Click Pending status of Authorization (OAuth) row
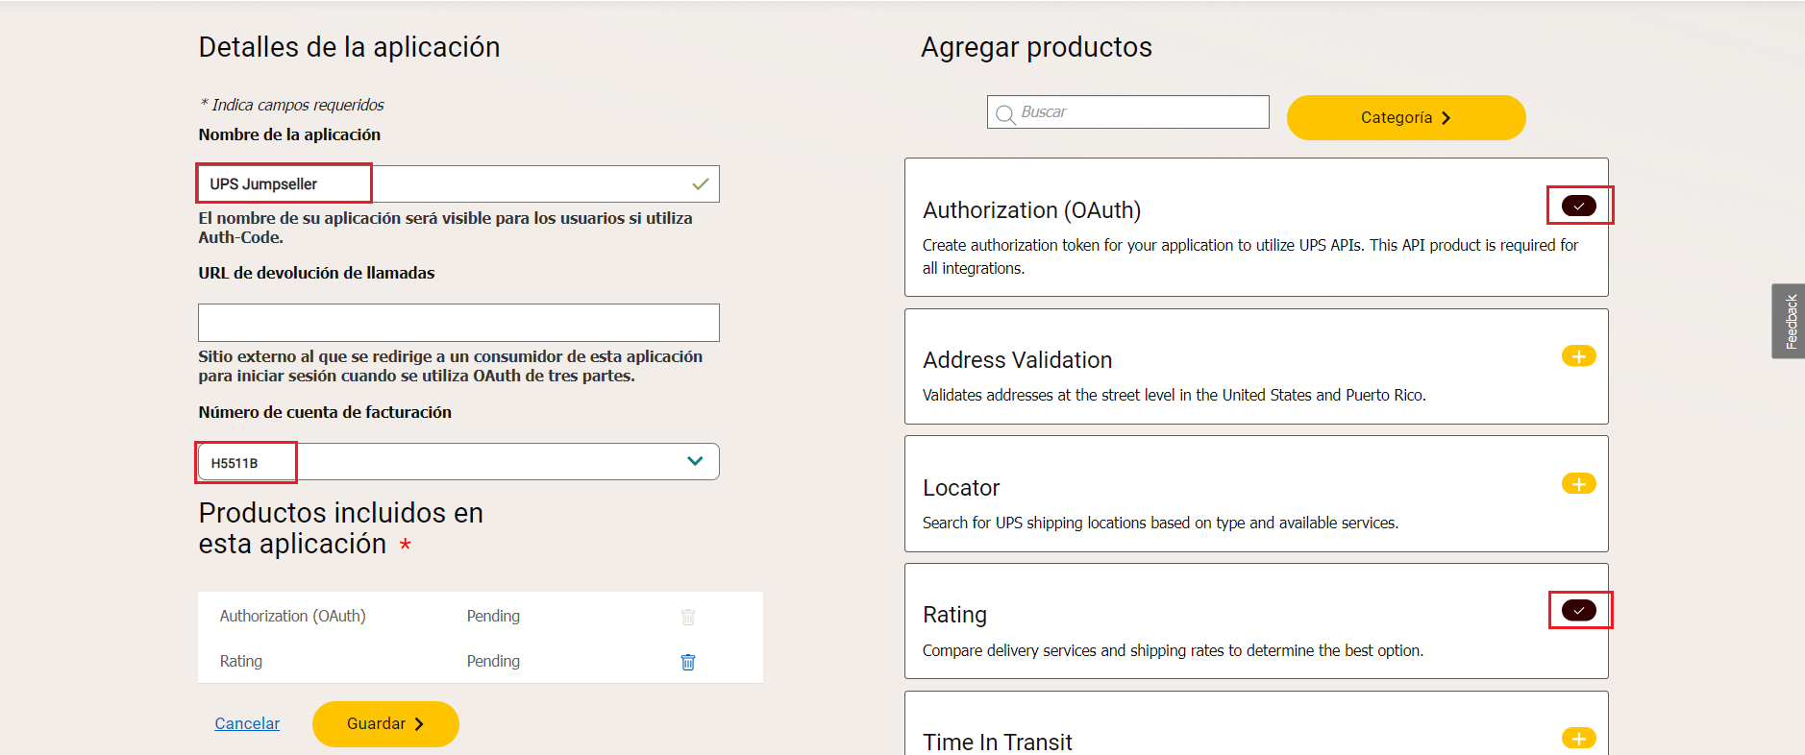 coord(493,616)
